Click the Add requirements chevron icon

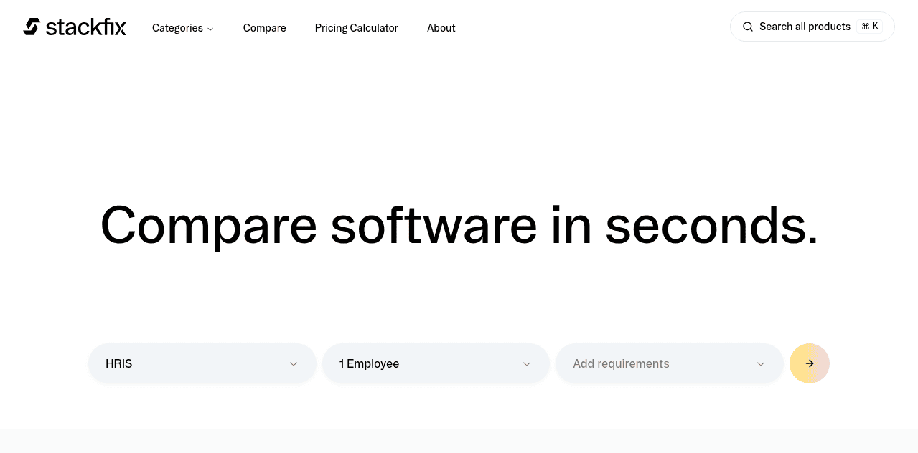coord(760,363)
